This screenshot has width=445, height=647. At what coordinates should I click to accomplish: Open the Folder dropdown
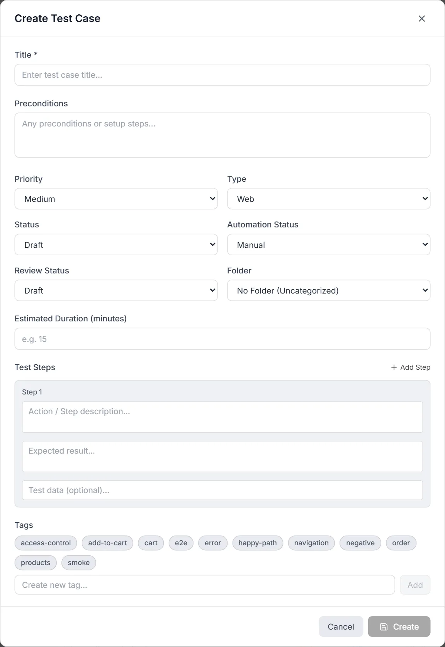[329, 290]
